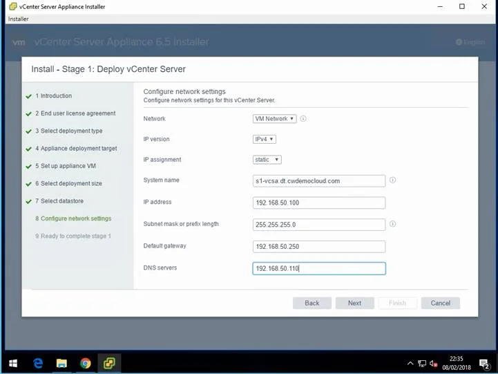Go to step 2 End user license agreement
Screen dimensions: 498x374
click(75, 113)
